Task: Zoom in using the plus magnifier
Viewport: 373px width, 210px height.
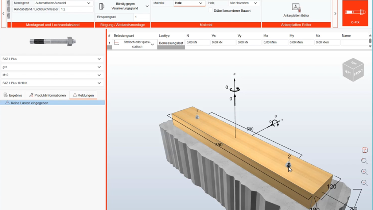Action: point(364,172)
